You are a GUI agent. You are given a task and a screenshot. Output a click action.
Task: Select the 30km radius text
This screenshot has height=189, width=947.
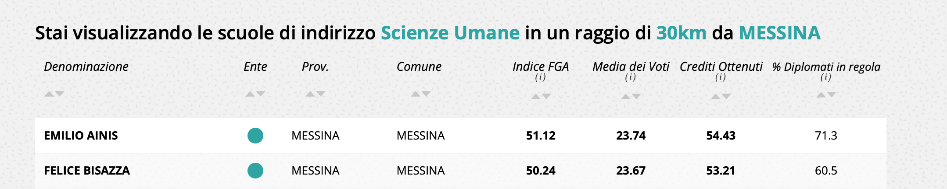click(682, 33)
